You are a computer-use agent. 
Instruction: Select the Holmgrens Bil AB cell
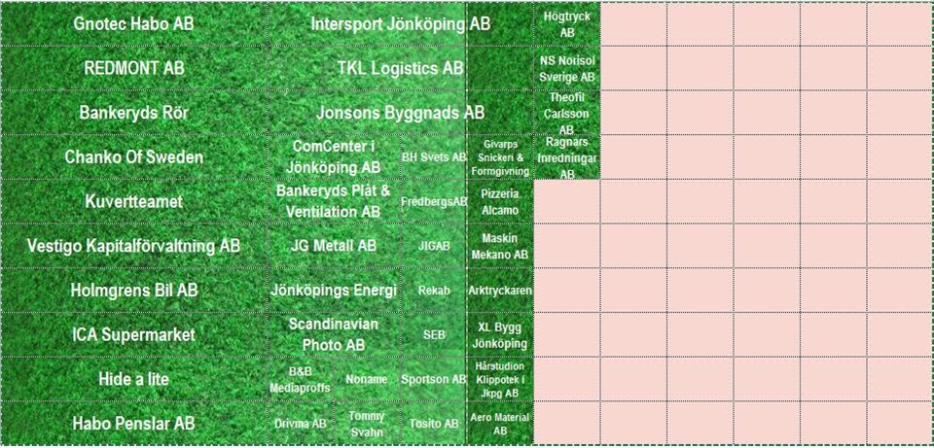coord(134,291)
